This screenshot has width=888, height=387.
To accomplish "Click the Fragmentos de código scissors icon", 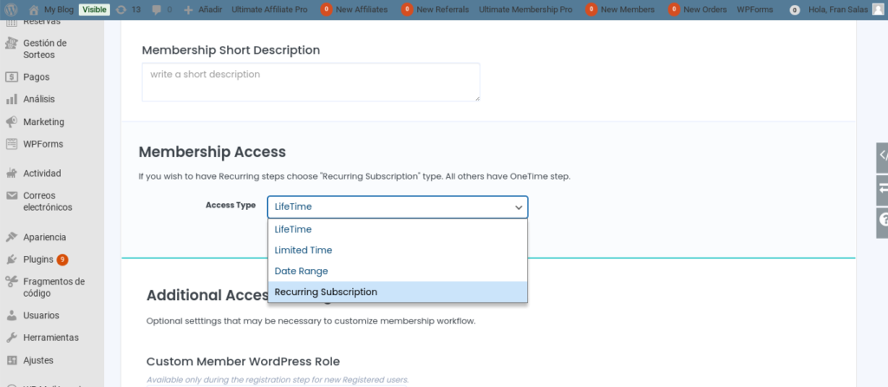I will (11, 282).
